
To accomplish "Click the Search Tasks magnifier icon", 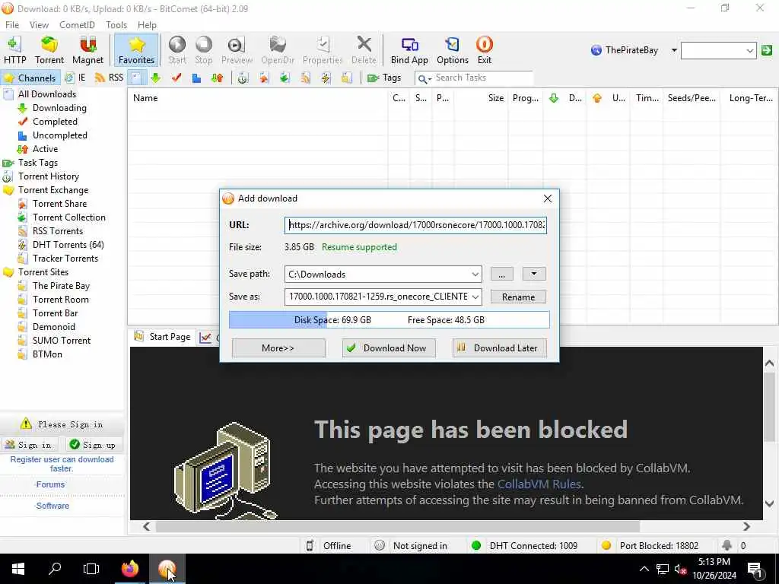I will tap(423, 78).
